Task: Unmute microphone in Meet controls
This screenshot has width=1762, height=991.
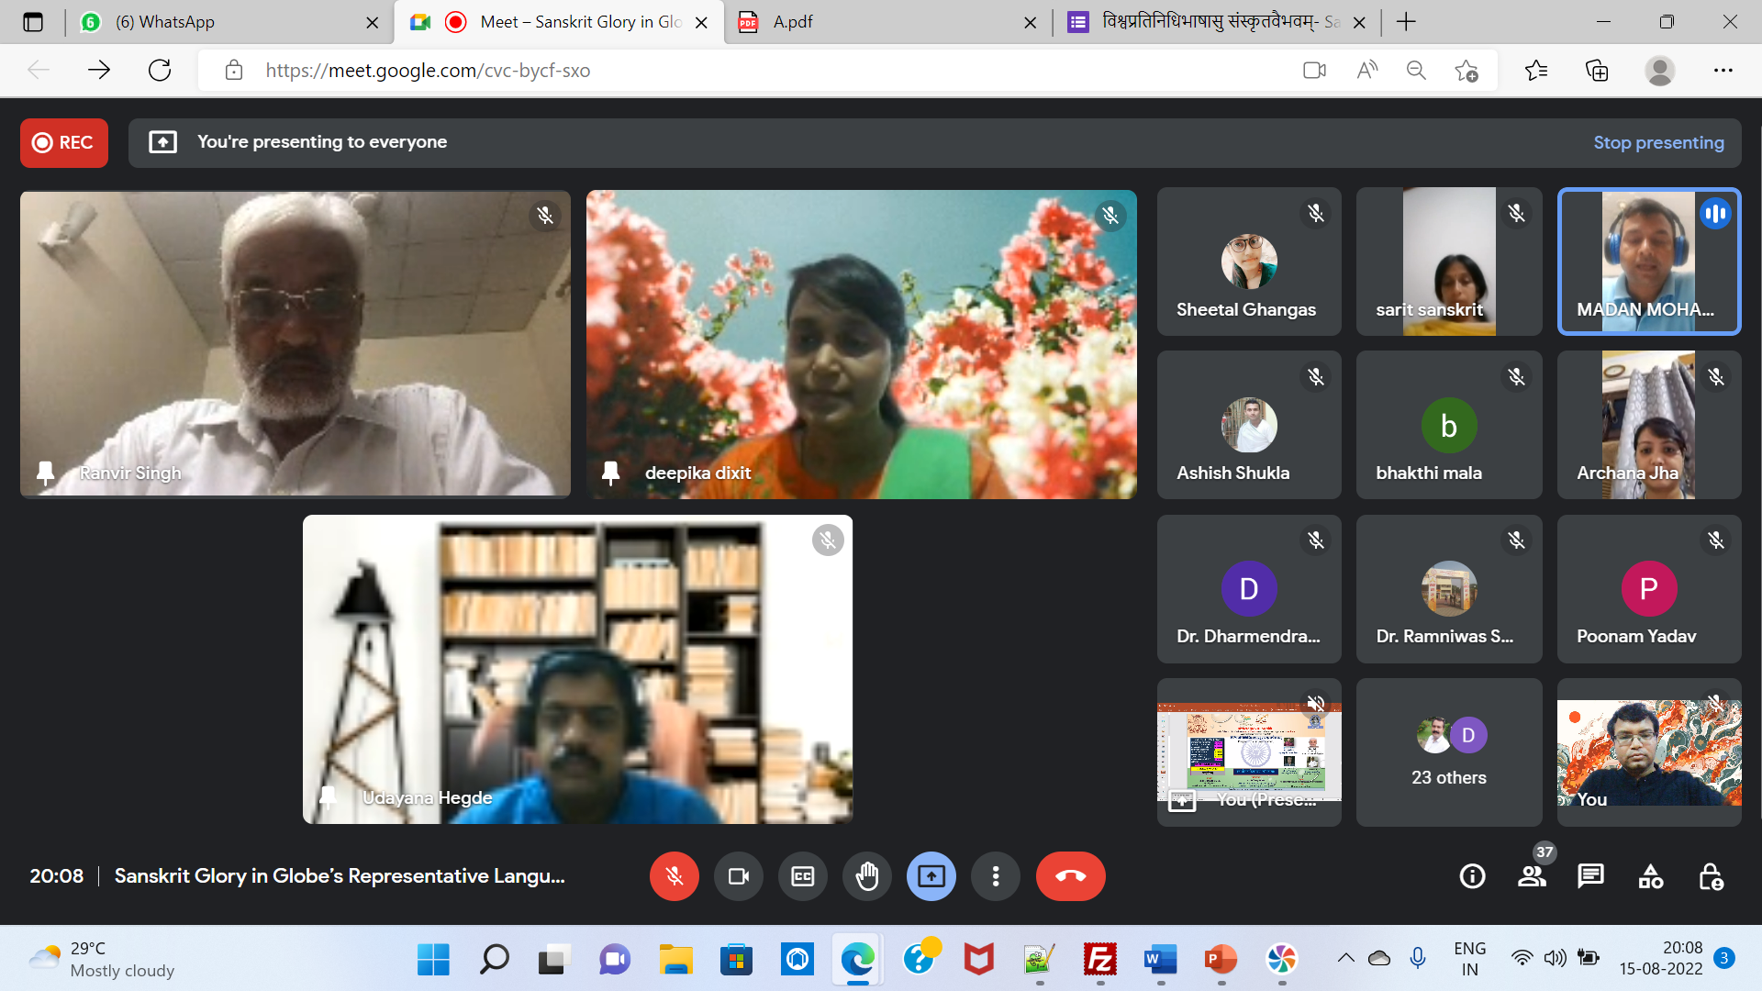Action: click(x=674, y=876)
